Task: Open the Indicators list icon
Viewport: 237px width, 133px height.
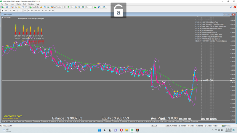Action: click(x=95, y=7)
